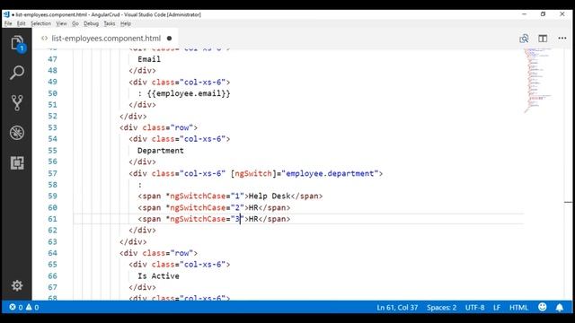The image size is (575, 323).
Task: Open the Source Control view
Action: point(17,103)
